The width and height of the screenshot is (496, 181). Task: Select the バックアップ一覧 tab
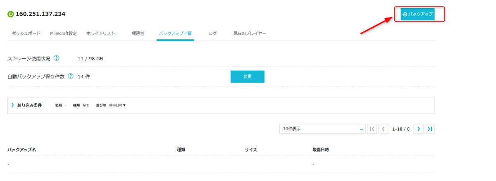click(x=175, y=33)
